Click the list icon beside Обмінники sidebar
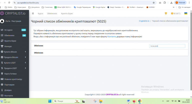Screen dimensions: 192x104 2,35
